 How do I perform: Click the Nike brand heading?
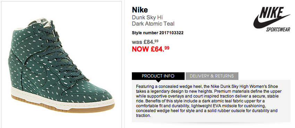point(140,10)
